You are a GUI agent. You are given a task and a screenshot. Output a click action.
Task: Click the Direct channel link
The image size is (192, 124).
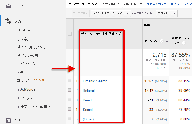(x=87, y=100)
